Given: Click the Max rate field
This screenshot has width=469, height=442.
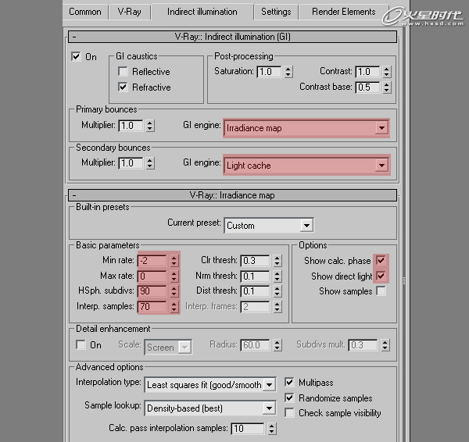Looking at the screenshot, I should tap(152, 276).
